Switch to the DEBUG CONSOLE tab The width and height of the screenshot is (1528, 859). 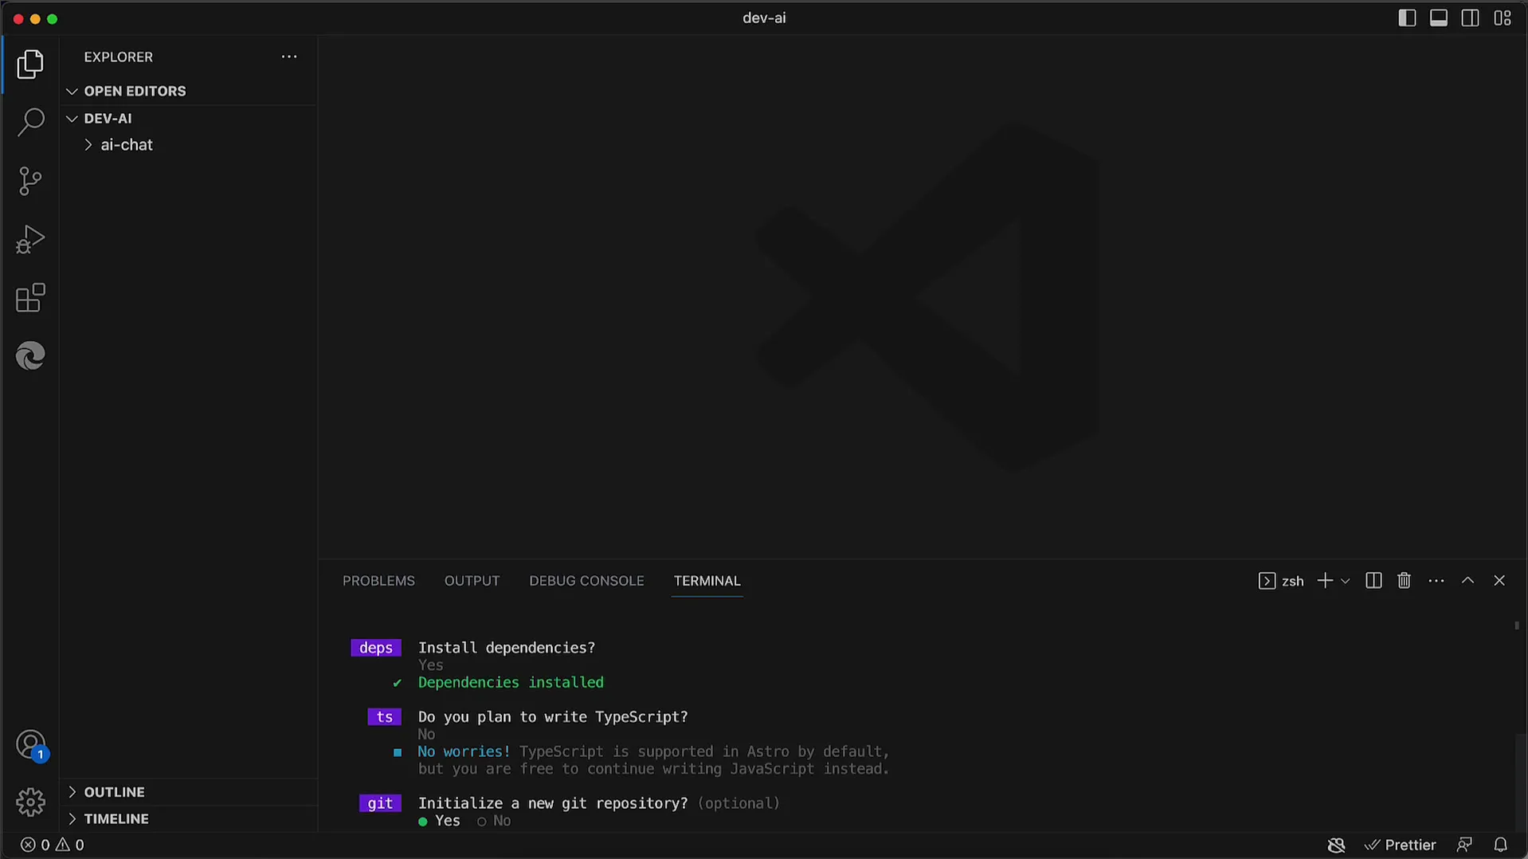(x=586, y=581)
